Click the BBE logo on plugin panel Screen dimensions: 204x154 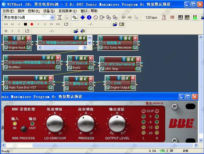click(182, 123)
